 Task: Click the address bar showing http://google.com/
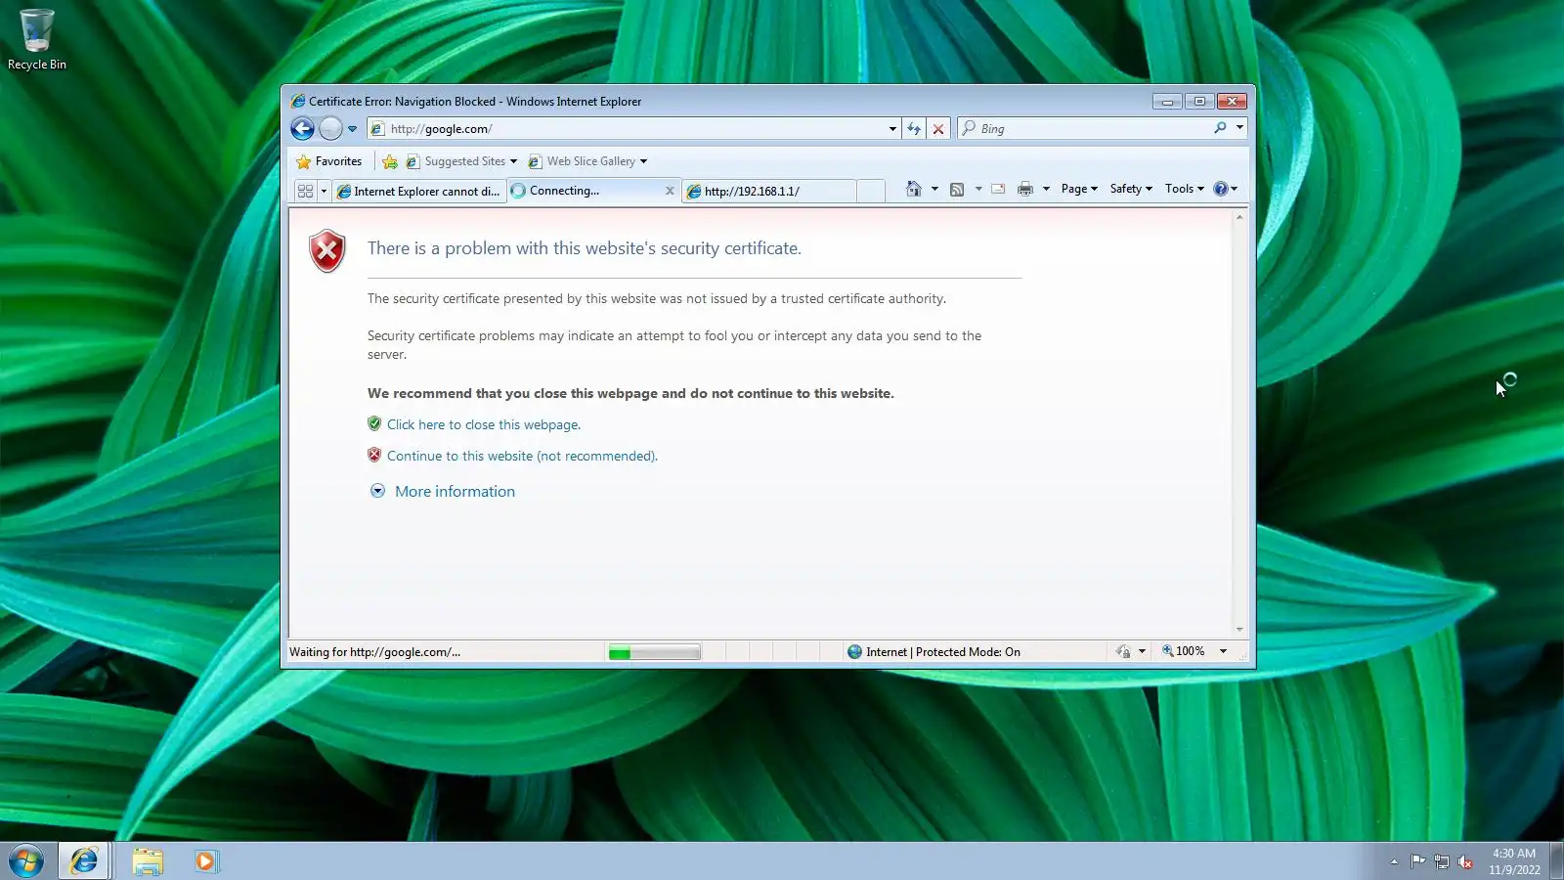click(x=626, y=128)
